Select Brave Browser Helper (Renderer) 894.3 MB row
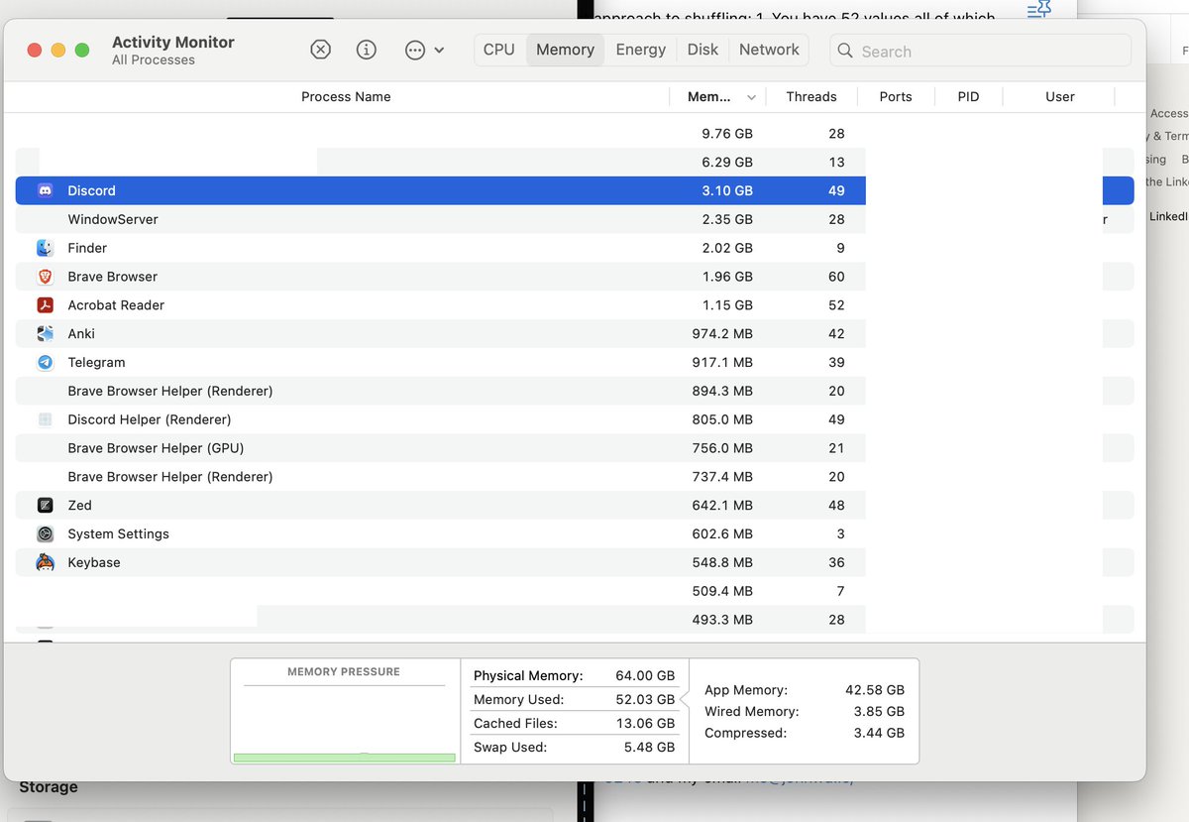 point(575,391)
